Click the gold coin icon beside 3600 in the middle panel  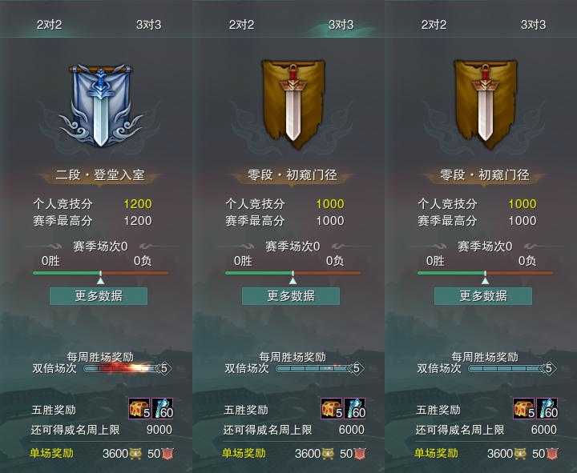pos(328,454)
